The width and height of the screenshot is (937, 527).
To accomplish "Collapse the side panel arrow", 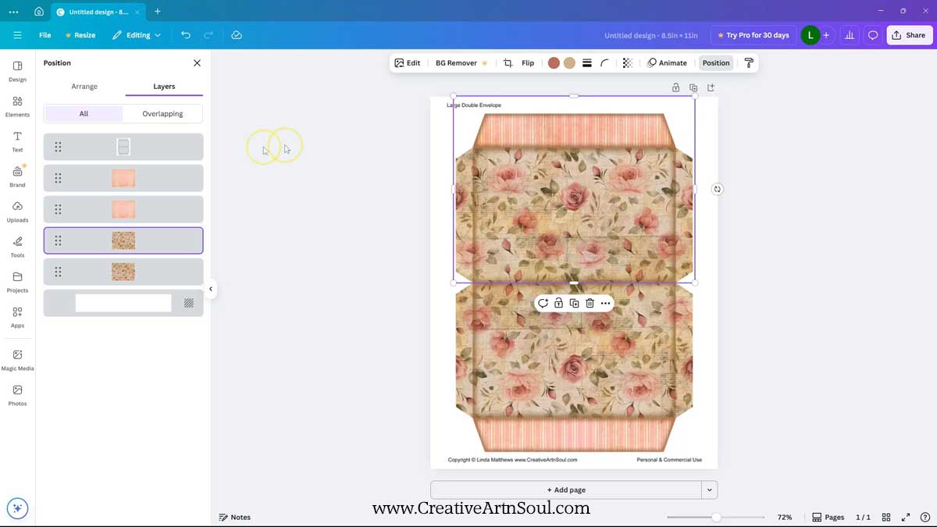I will pos(210,289).
